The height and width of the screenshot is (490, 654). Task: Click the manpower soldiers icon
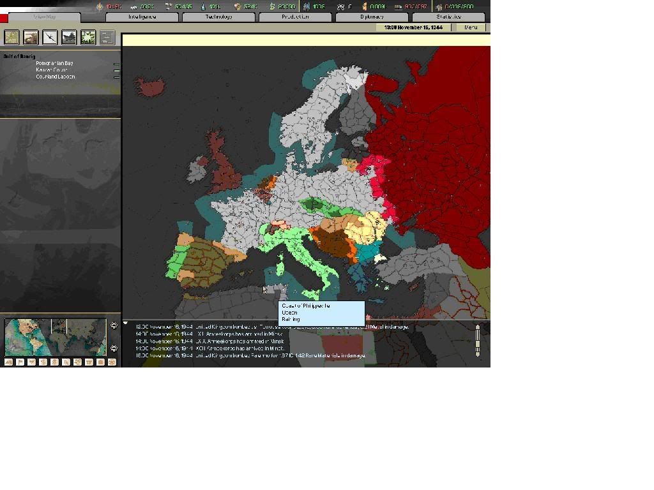tap(307, 6)
